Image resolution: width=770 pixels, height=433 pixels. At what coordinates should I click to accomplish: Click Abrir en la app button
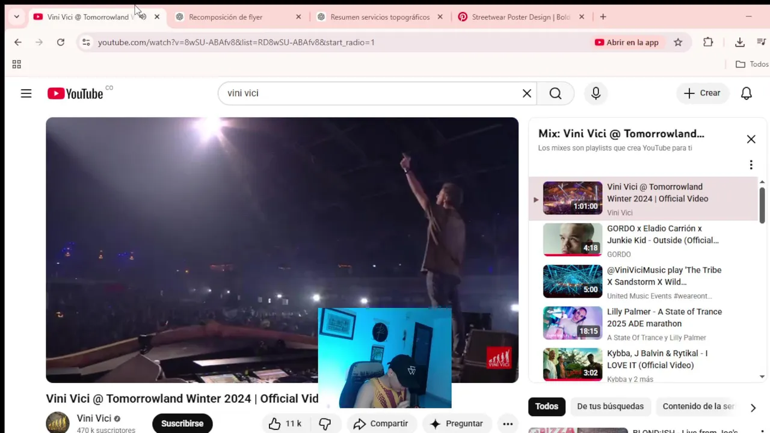[x=627, y=42]
